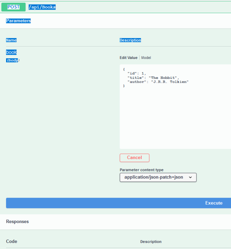Viewport: 231px width, 249px height.
Task: Click the chevron arrow of content type select
Action: (190, 177)
